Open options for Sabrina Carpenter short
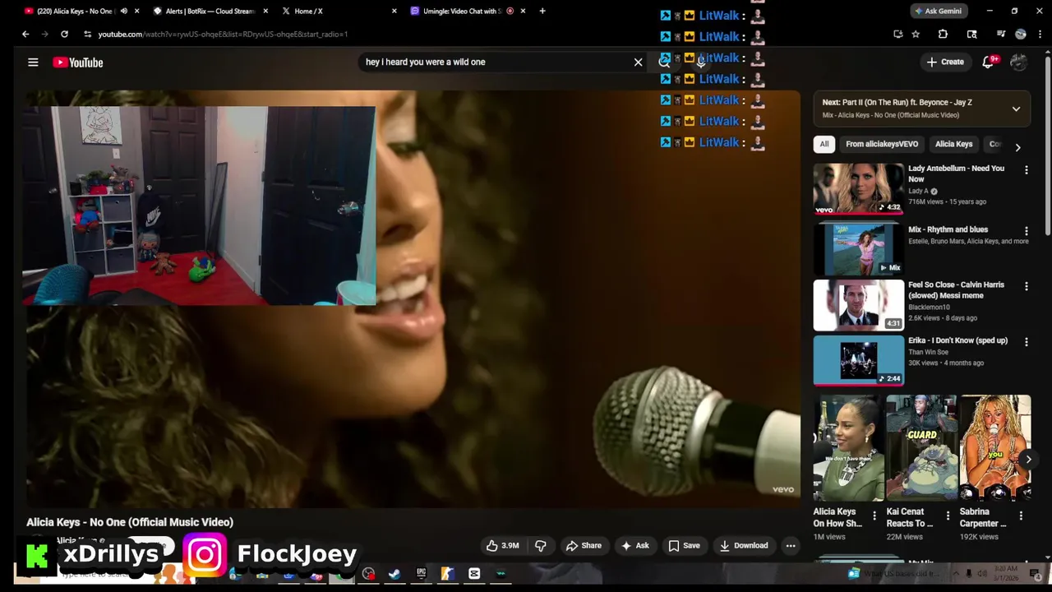Image resolution: width=1052 pixels, height=592 pixels. coord(1021,516)
